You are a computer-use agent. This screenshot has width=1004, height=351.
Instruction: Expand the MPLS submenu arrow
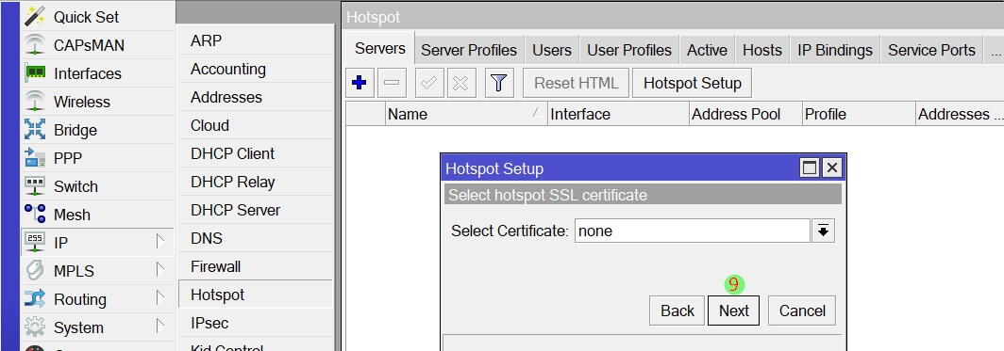click(160, 270)
